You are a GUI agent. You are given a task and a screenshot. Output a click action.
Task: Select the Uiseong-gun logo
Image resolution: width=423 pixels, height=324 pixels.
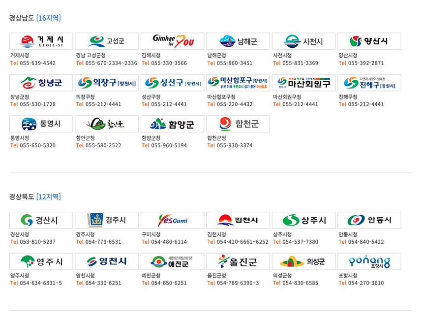pyautogui.click(x=303, y=261)
